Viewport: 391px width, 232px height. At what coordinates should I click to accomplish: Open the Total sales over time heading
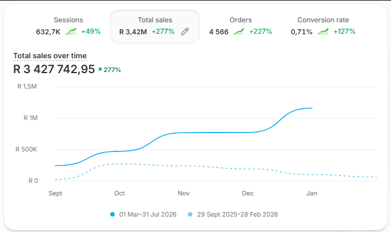point(50,55)
